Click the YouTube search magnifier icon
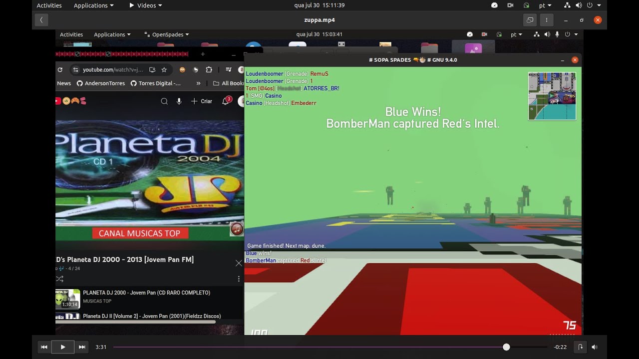Viewport: 639px width, 359px height. click(x=164, y=101)
